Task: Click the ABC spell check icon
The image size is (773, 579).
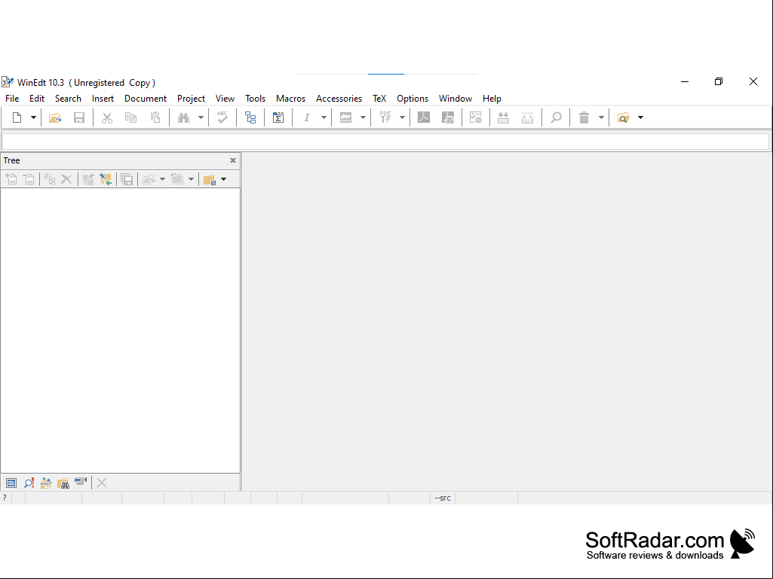Action: point(222,117)
